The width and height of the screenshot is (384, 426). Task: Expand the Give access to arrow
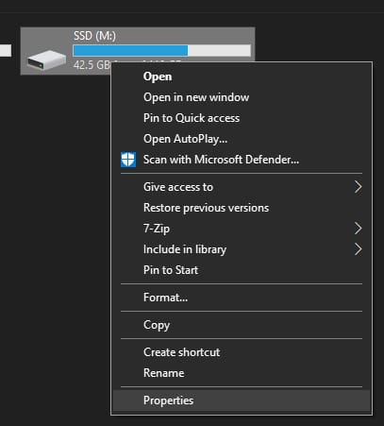pyautogui.click(x=358, y=187)
